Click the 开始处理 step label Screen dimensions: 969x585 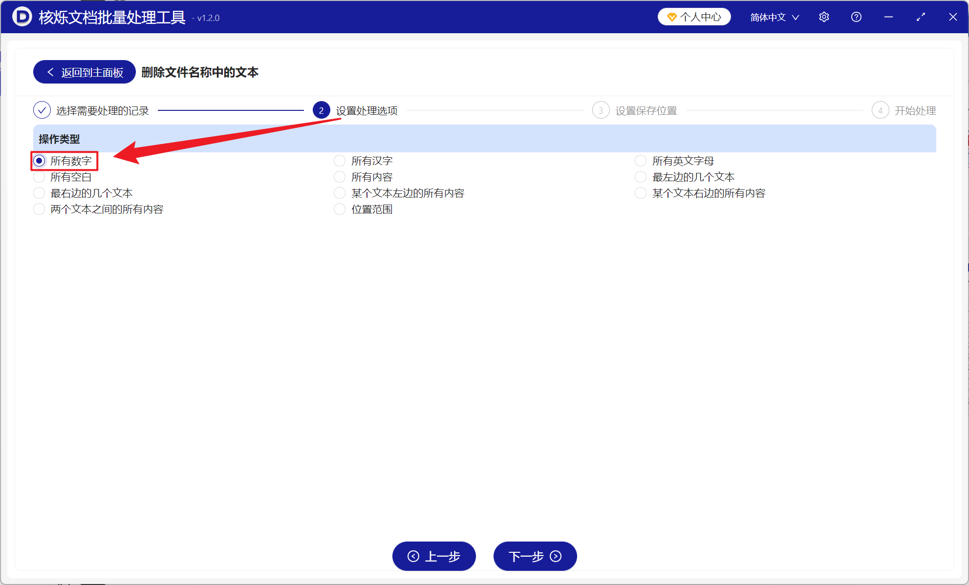click(x=915, y=110)
